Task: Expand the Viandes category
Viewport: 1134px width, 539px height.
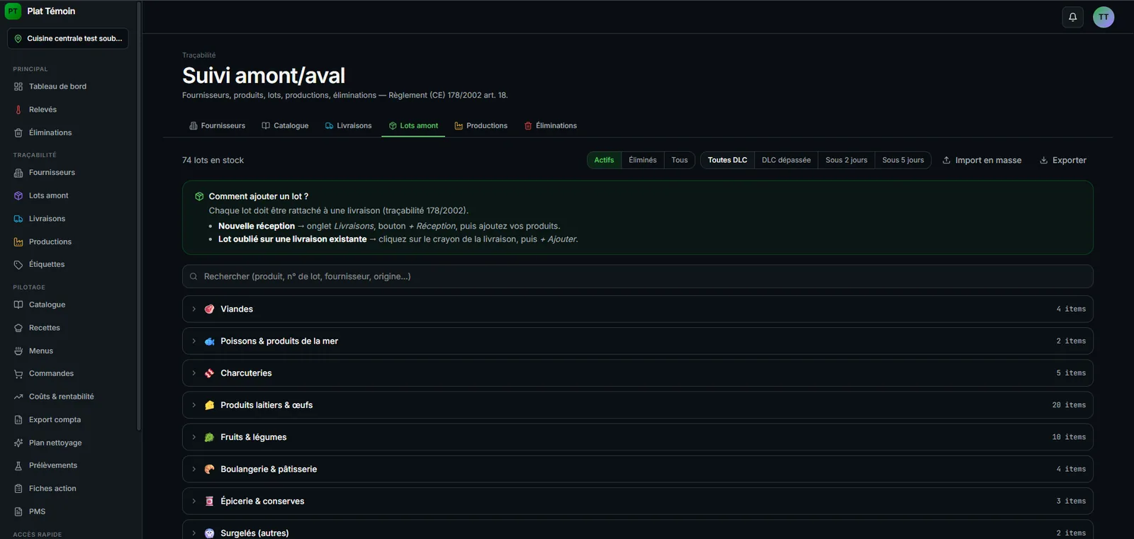Action: click(637, 309)
